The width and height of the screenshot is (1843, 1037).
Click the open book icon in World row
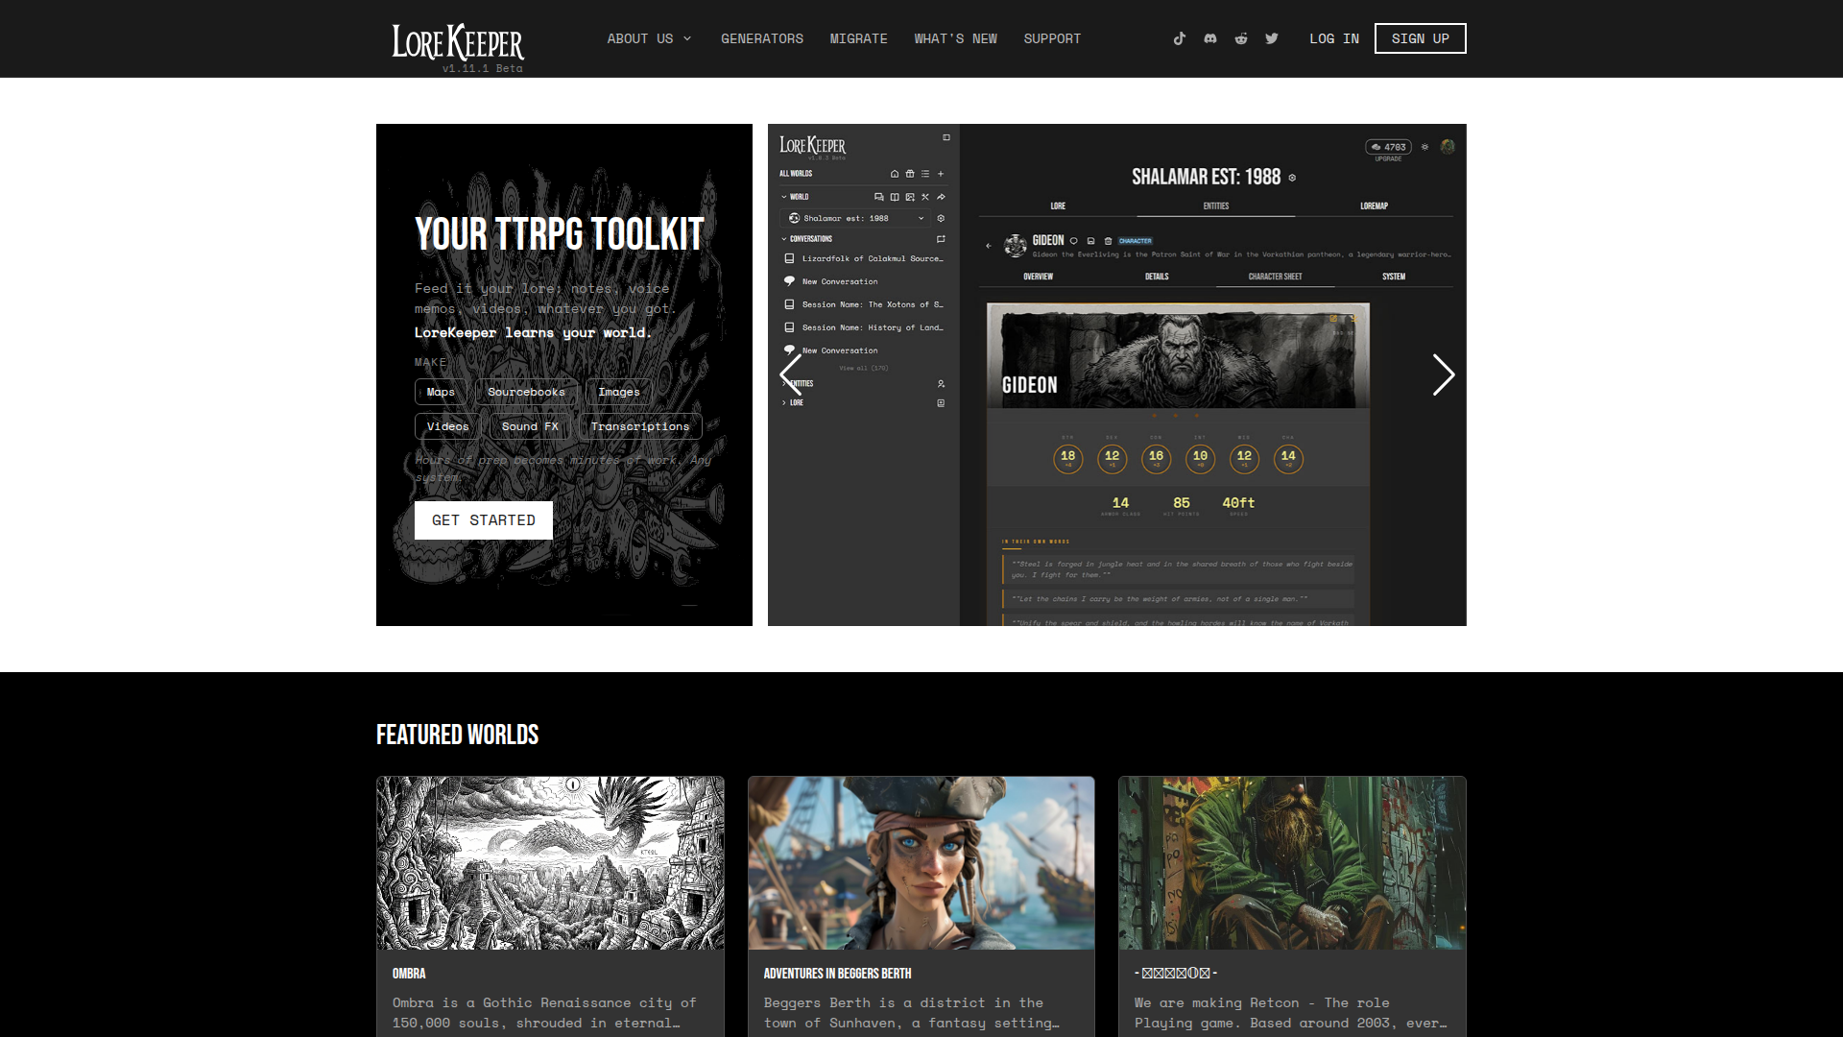(x=895, y=197)
